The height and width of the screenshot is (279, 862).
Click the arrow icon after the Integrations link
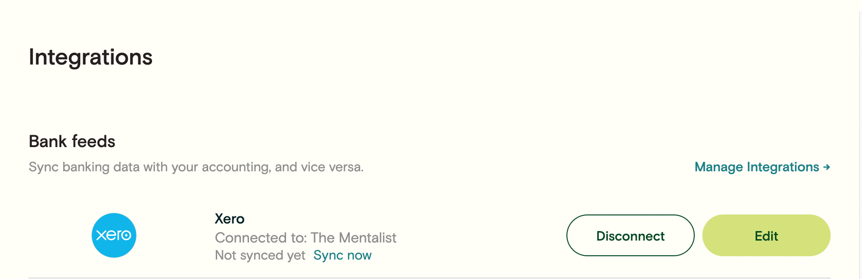pyautogui.click(x=826, y=167)
